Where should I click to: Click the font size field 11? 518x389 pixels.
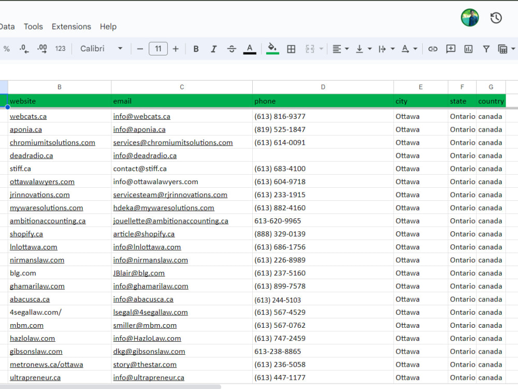158,49
